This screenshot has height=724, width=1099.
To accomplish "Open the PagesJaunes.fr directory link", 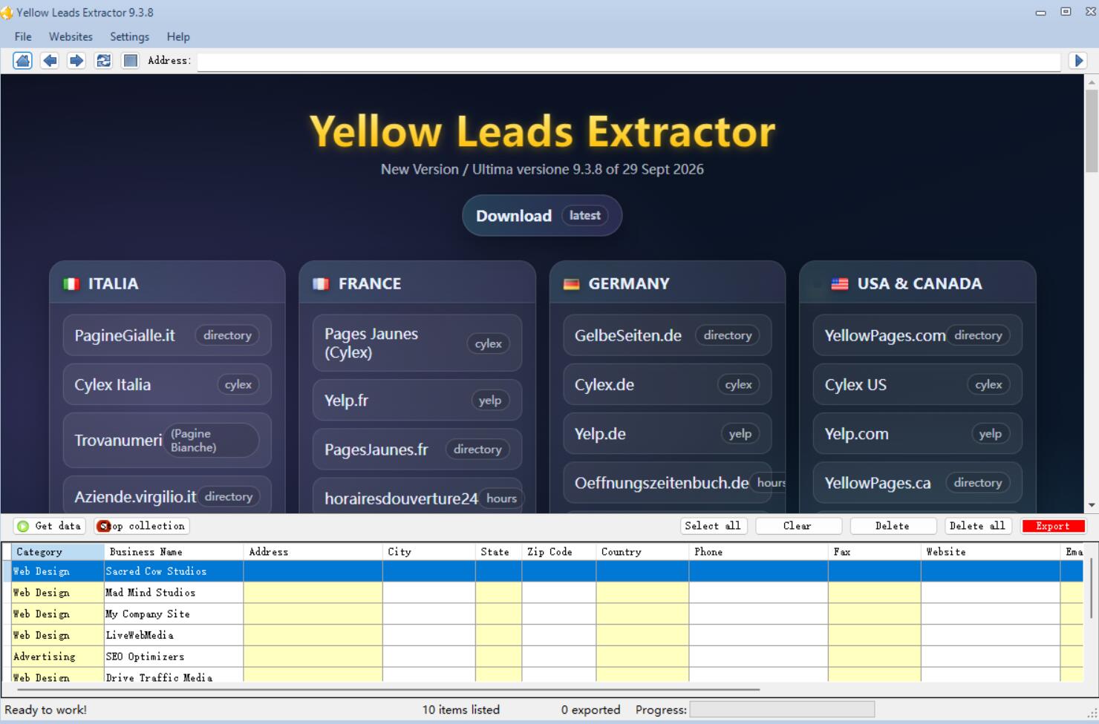I will tap(417, 450).
